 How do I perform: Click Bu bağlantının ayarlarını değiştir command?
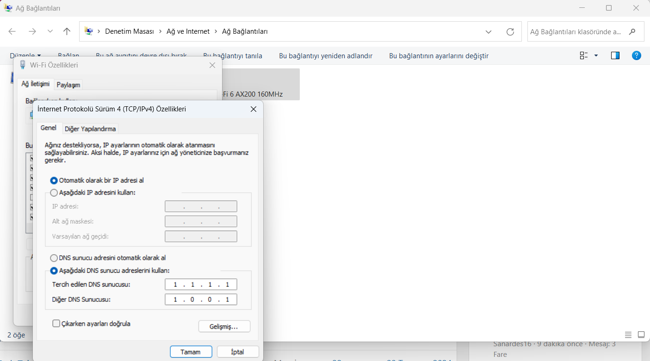pyautogui.click(x=439, y=56)
